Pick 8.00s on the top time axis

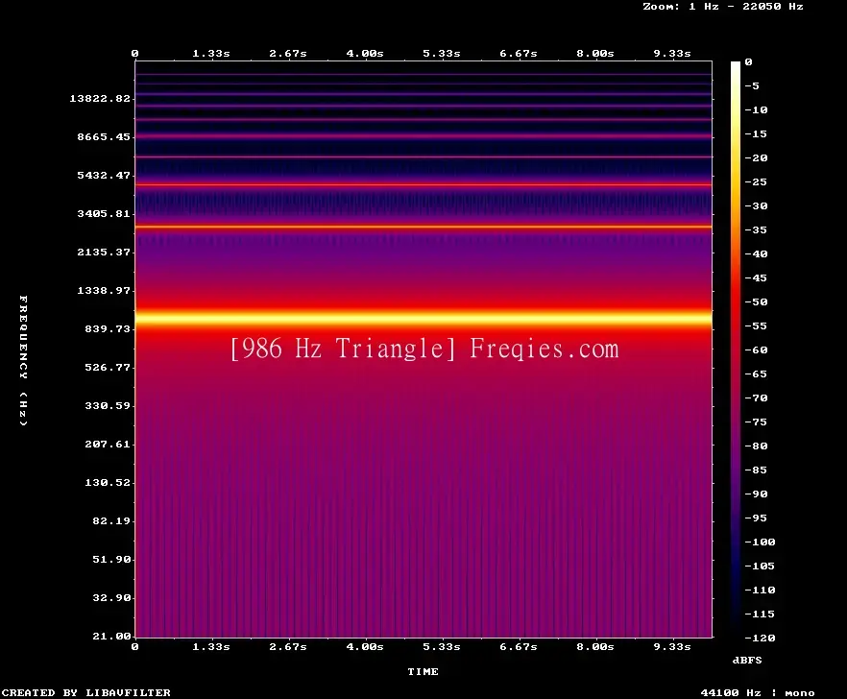coord(594,54)
